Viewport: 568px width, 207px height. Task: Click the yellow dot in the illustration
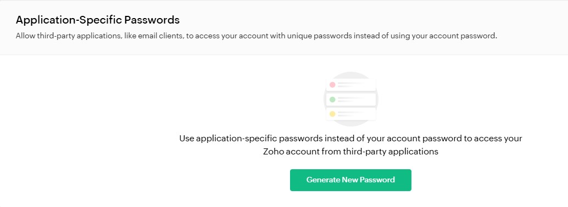[x=332, y=114]
